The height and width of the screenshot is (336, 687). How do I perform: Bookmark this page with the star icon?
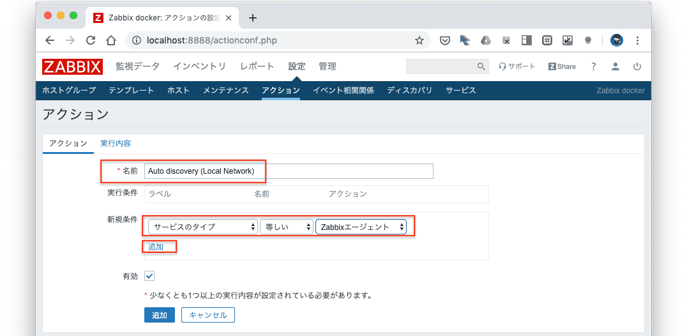coord(419,41)
